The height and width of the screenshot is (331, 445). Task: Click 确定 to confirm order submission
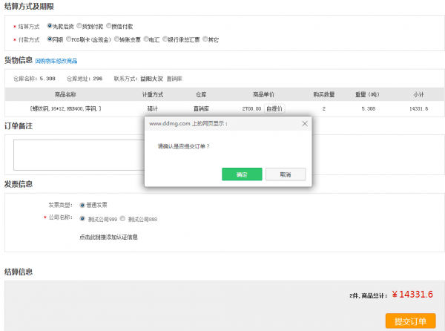coord(242,174)
